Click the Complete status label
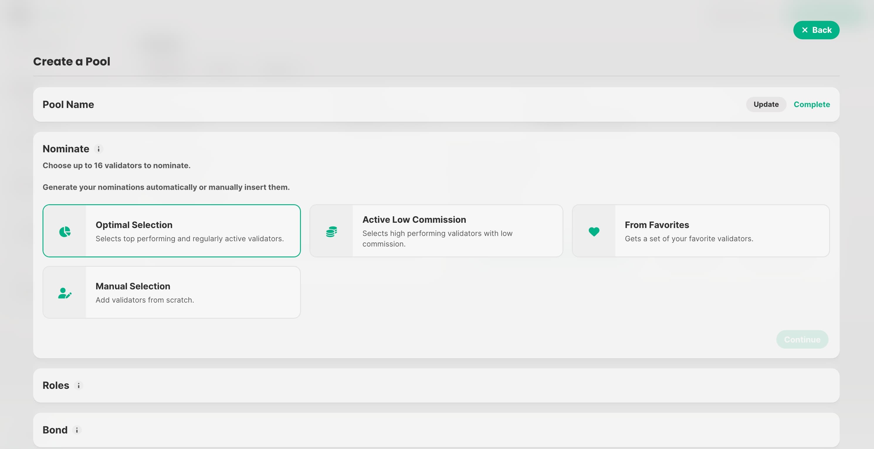This screenshot has width=874, height=449. (812, 104)
